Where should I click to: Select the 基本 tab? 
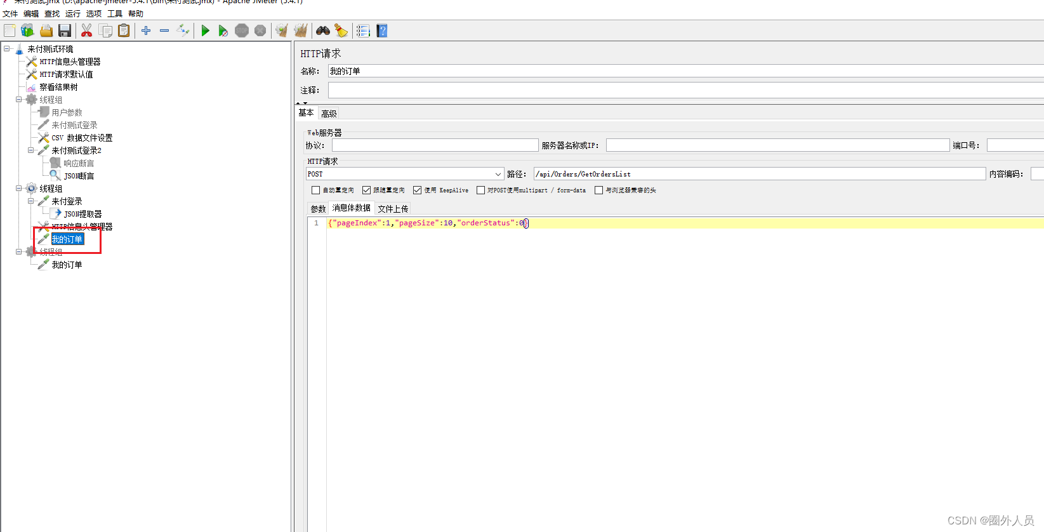click(x=307, y=112)
